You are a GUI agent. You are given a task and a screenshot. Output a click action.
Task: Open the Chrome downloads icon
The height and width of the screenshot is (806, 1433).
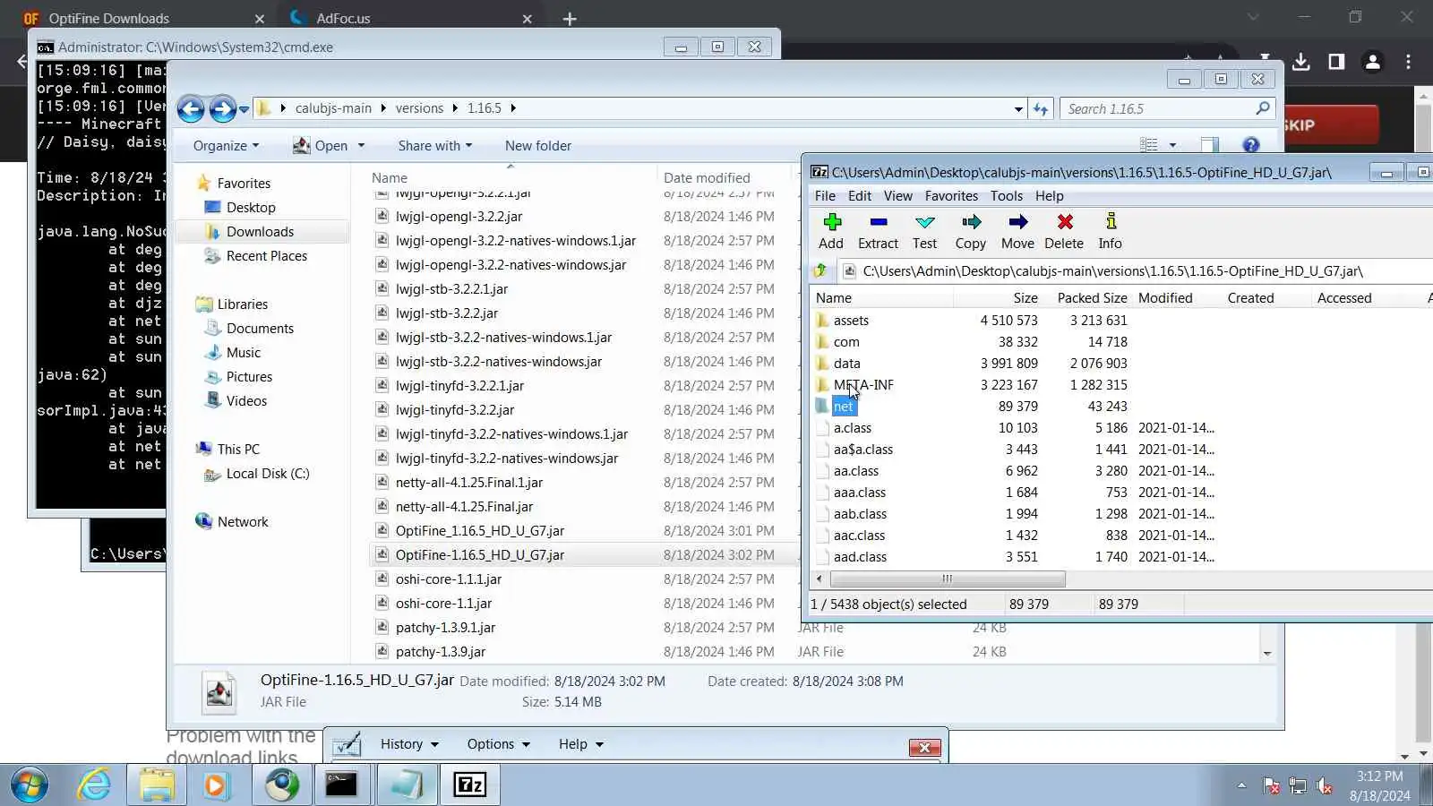[1301, 62]
